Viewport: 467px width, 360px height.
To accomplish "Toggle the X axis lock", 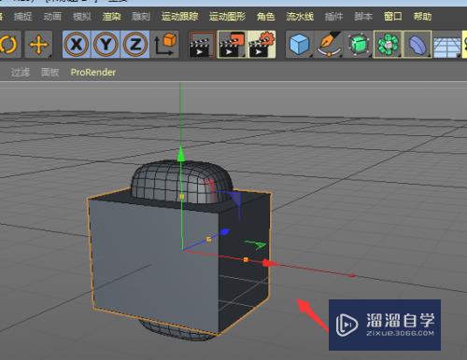I will pos(77,45).
